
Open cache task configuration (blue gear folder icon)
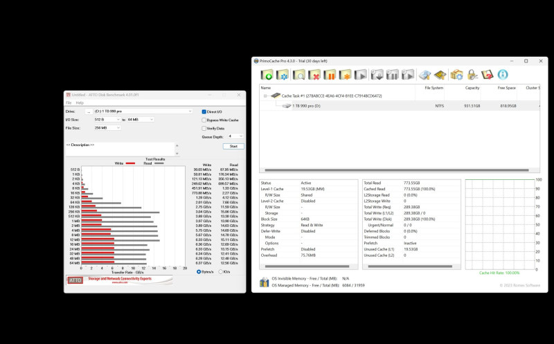[283, 75]
